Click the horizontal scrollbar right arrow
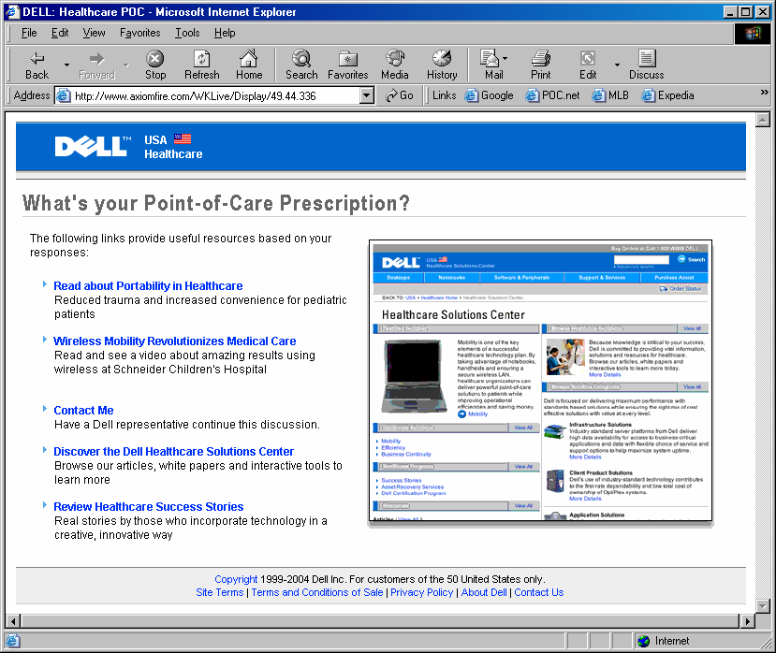The height and width of the screenshot is (653, 776). pyautogui.click(x=747, y=621)
